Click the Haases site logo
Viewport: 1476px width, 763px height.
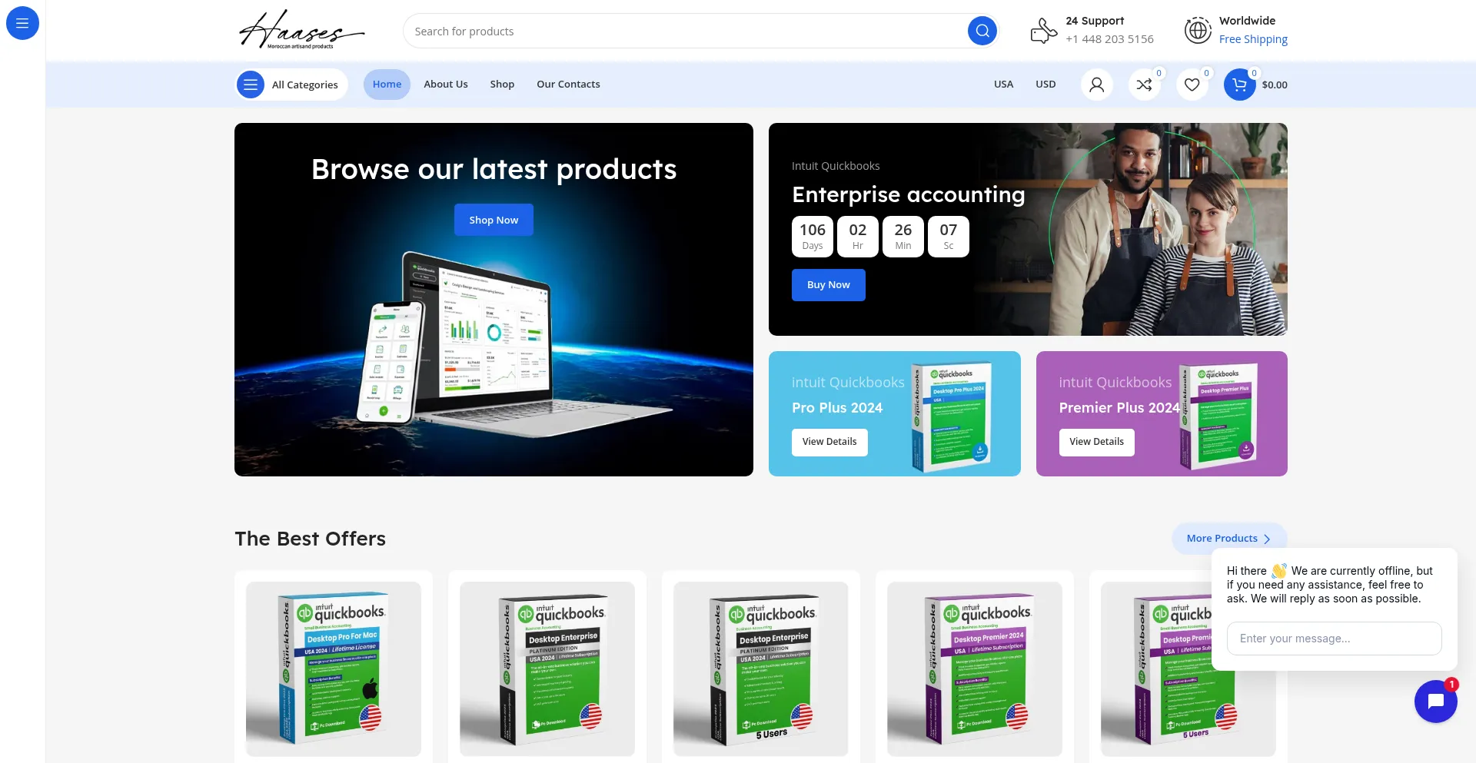(x=301, y=31)
